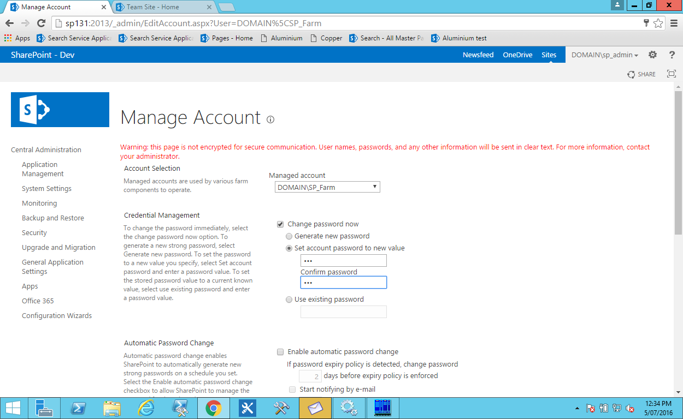Open the Chrome hamburger menu

(674, 23)
